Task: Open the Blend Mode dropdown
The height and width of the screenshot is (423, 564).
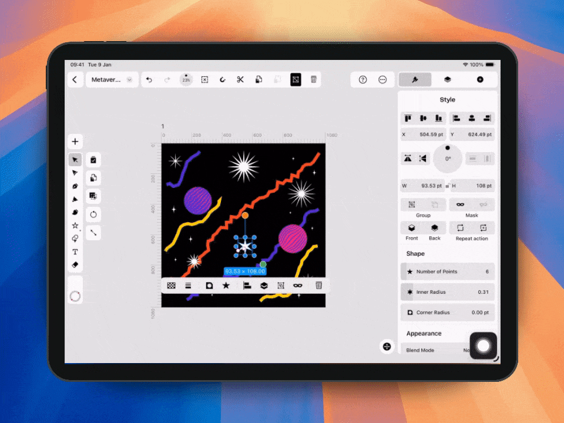Action: (x=436, y=350)
